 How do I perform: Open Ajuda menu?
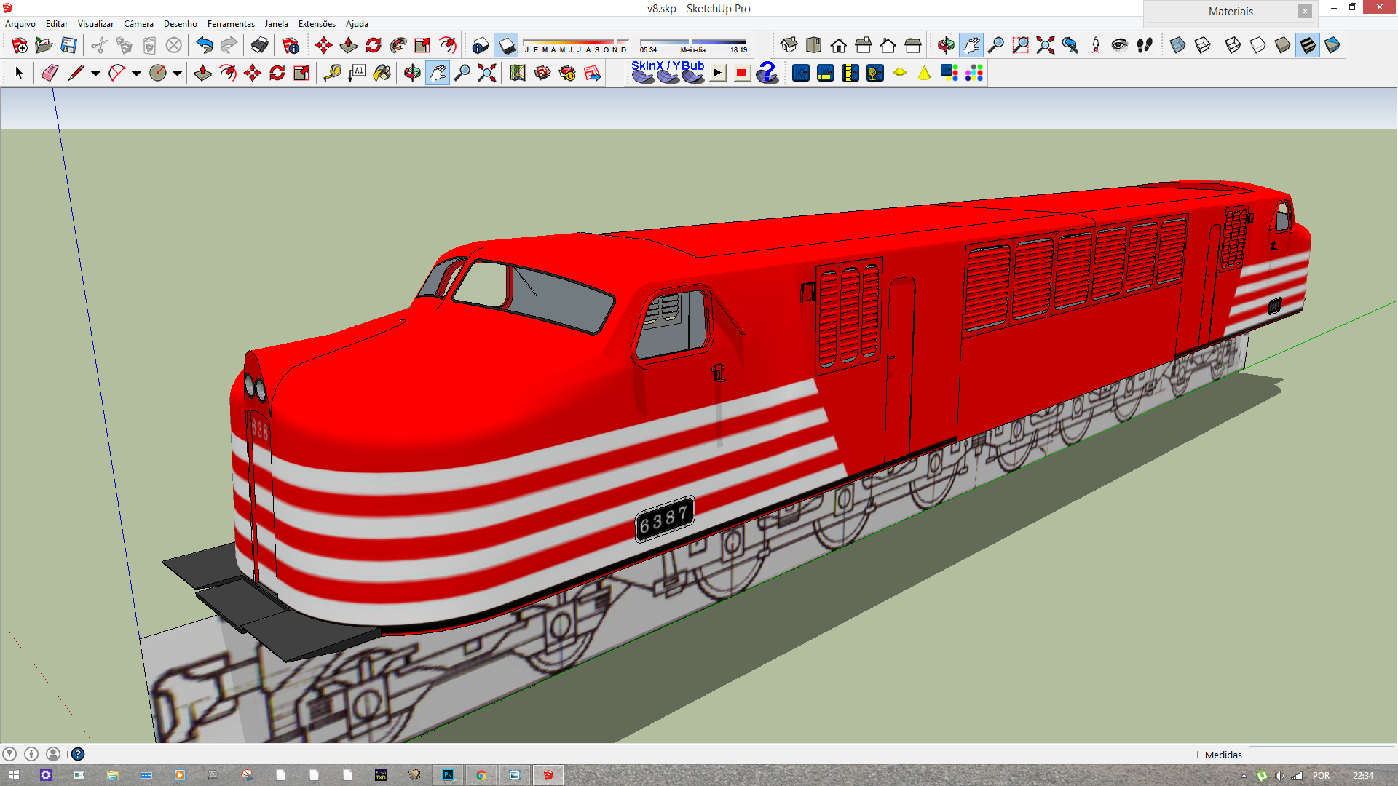(x=357, y=24)
